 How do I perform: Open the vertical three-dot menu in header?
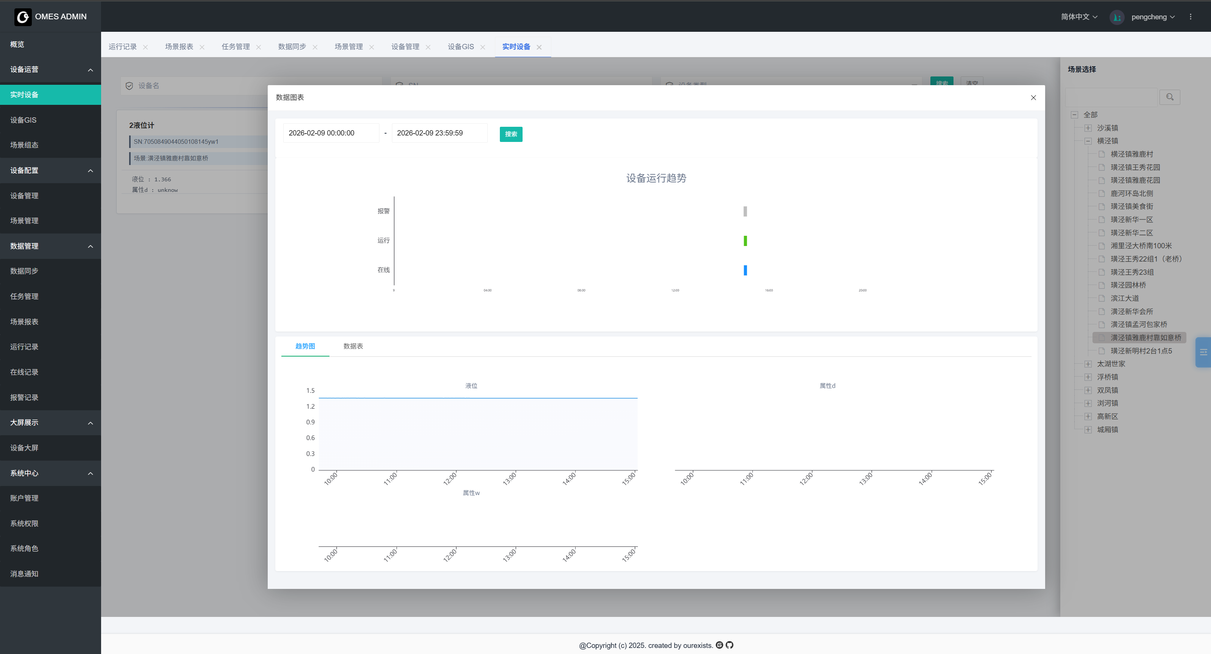[1190, 17]
